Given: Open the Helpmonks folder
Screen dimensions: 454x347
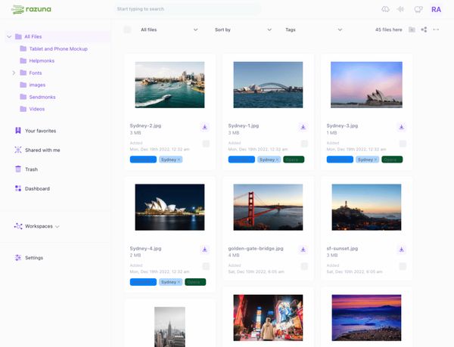Looking at the screenshot, I should pos(42,60).
